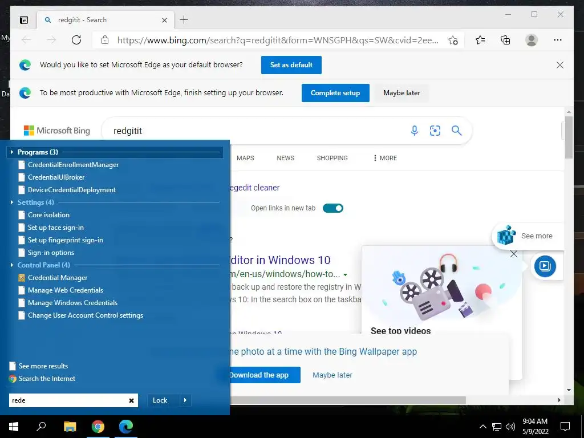Screen dimensions: 584x438
Task: Open the MORE menu in Bing
Action: click(x=385, y=158)
